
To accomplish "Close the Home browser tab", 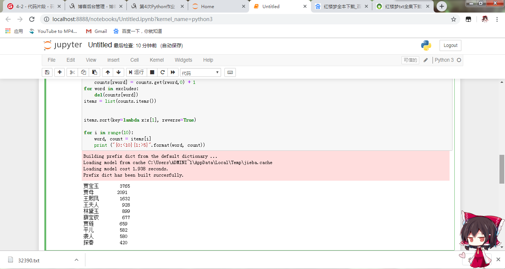I will [x=243, y=6].
